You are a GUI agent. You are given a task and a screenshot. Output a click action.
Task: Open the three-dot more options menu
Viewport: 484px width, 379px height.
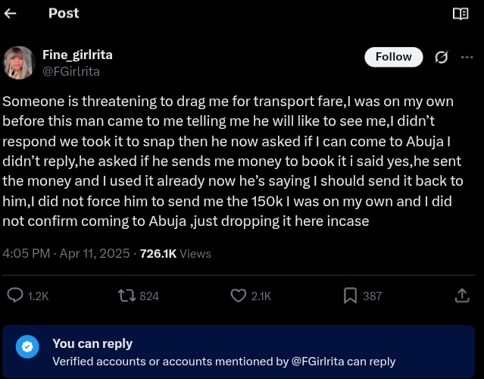(x=467, y=58)
